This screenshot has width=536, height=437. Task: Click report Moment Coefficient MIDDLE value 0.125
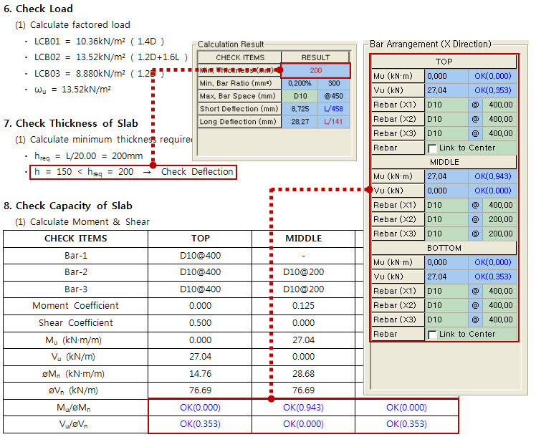[x=304, y=306]
